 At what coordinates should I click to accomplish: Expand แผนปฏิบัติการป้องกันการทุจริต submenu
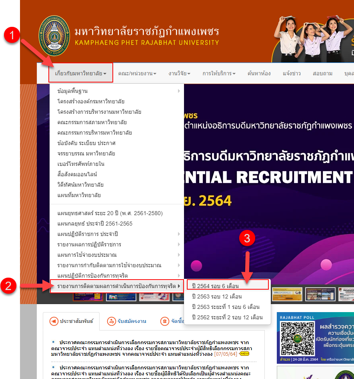[x=117, y=276]
